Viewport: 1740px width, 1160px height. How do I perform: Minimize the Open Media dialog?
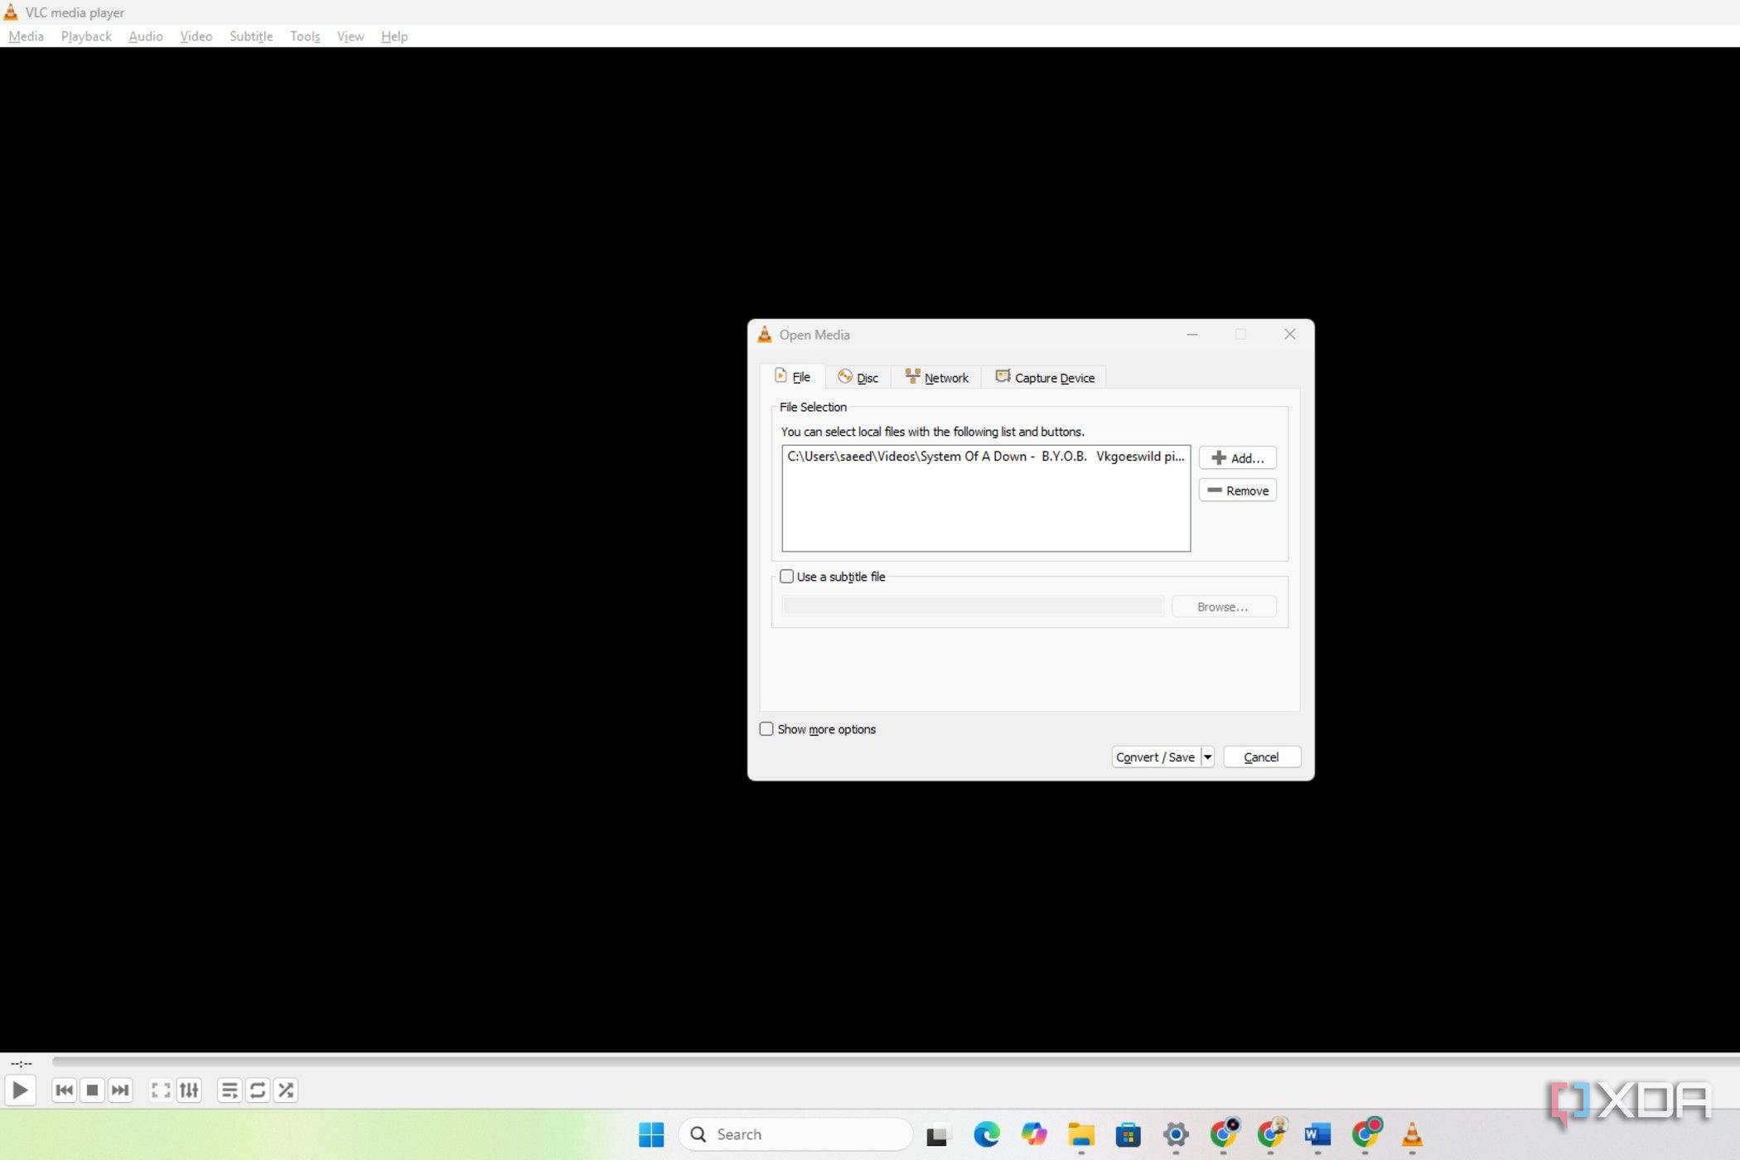1192,335
